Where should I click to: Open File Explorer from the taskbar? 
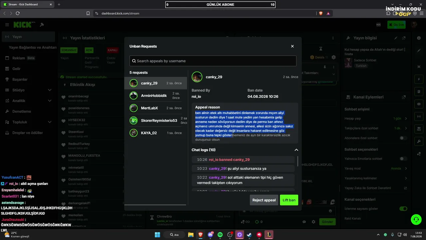pyautogui.click(x=191, y=235)
